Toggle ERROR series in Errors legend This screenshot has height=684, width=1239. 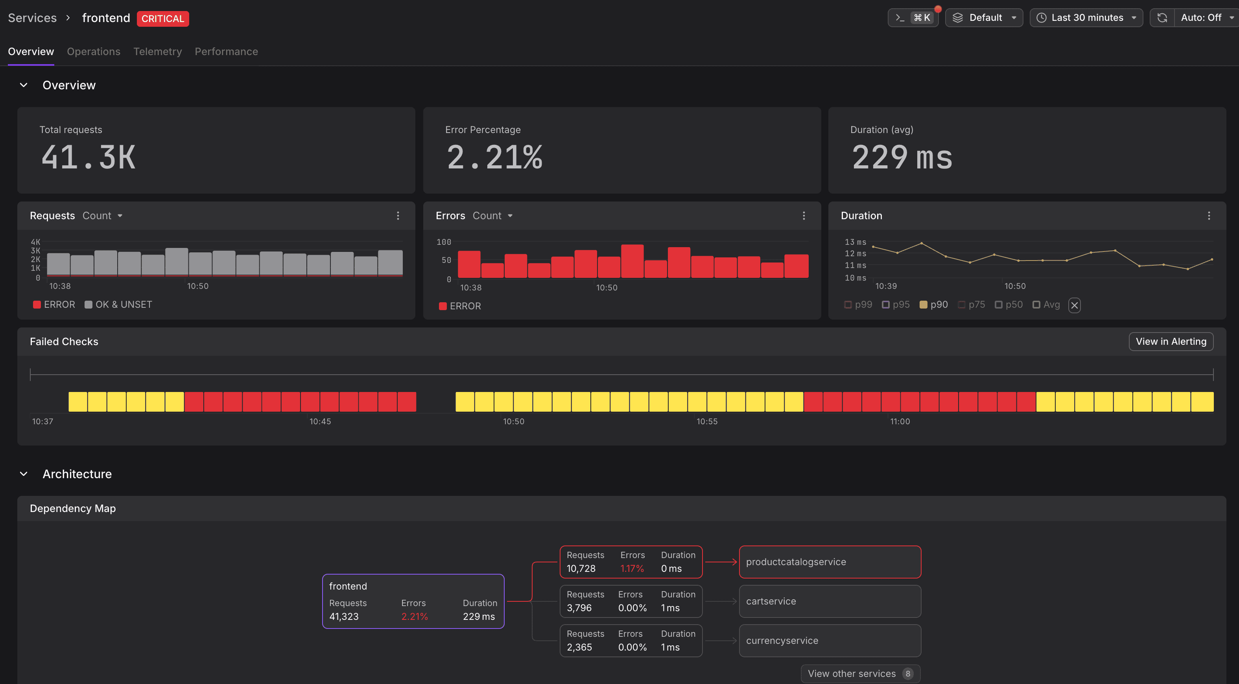tap(460, 306)
